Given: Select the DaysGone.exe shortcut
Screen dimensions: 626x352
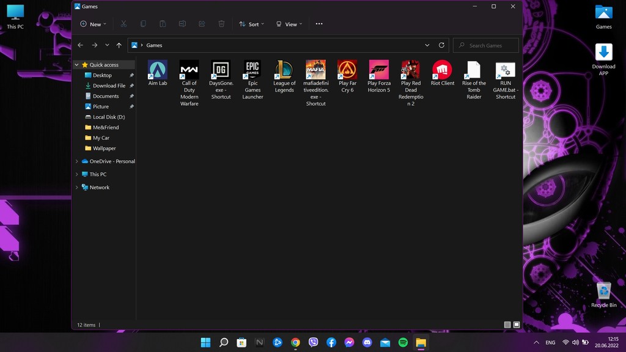Looking at the screenshot, I should [x=221, y=80].
